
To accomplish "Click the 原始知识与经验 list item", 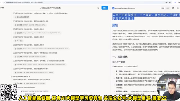I will 121,91.
